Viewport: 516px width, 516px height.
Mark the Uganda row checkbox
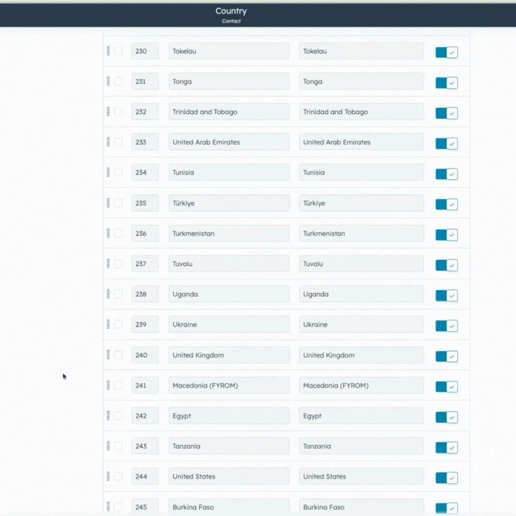[118, 294]
